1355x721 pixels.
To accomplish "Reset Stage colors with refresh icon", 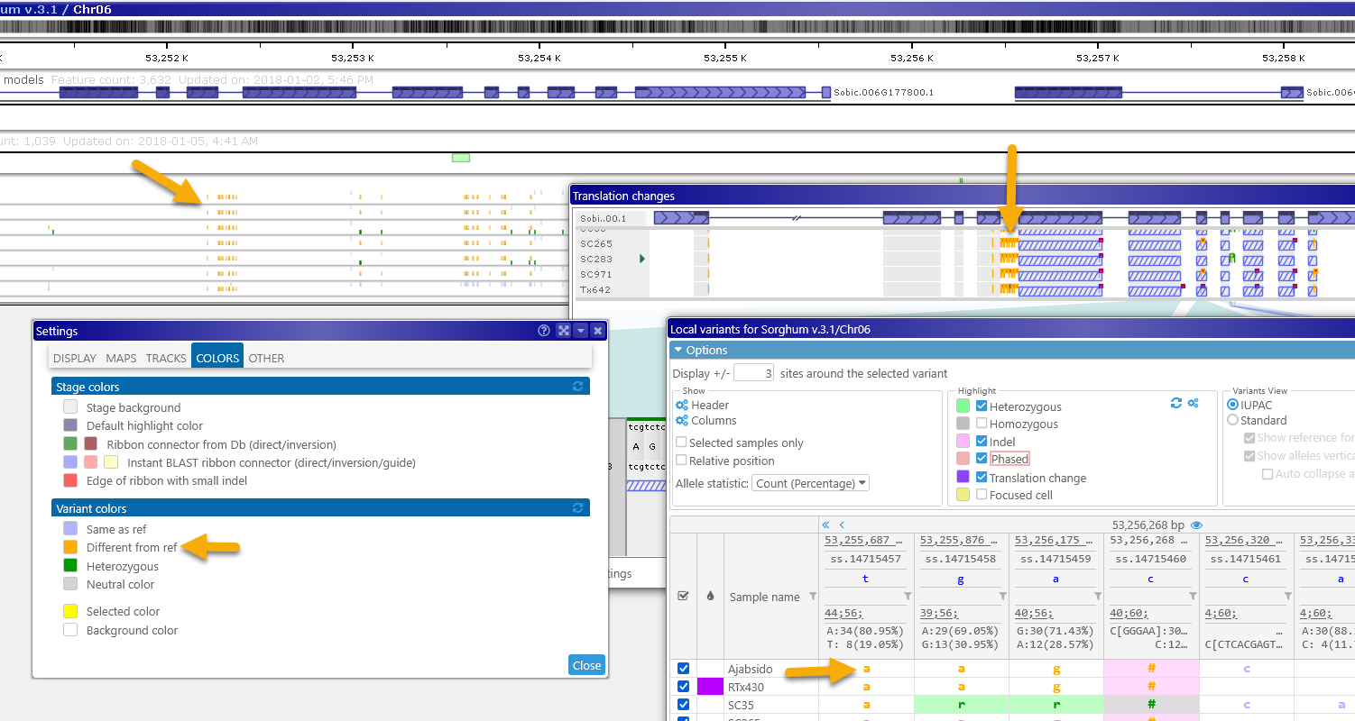I will tap(578, 387).
